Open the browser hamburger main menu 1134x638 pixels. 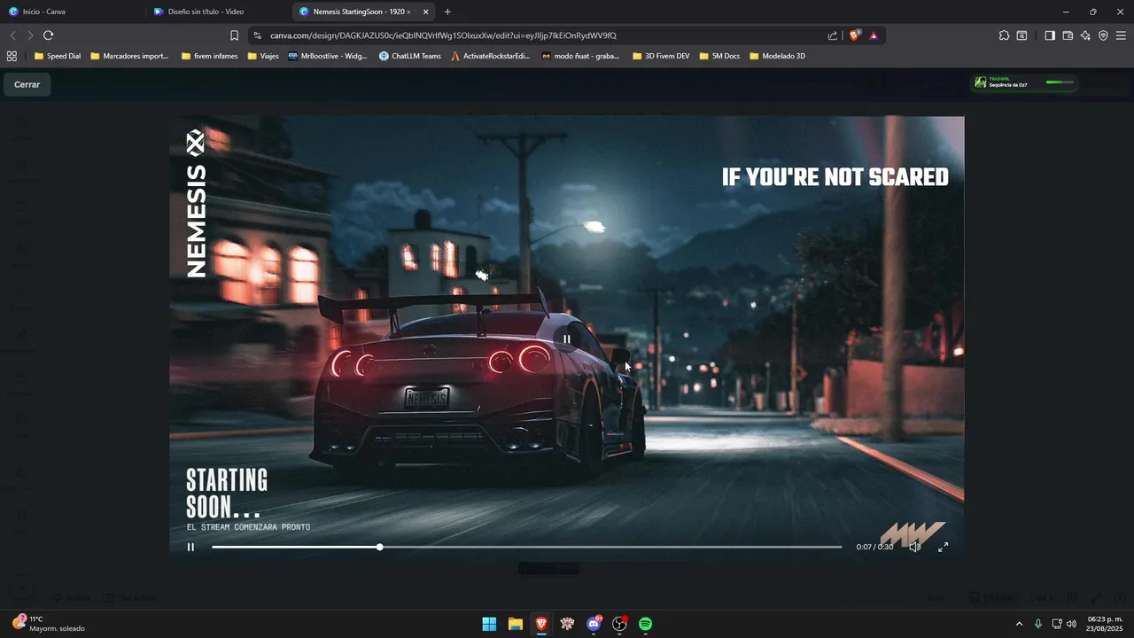pyautogui.click(x=1122, y=35)
